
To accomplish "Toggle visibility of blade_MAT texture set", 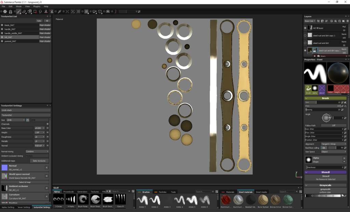I will tap(2, 25).
